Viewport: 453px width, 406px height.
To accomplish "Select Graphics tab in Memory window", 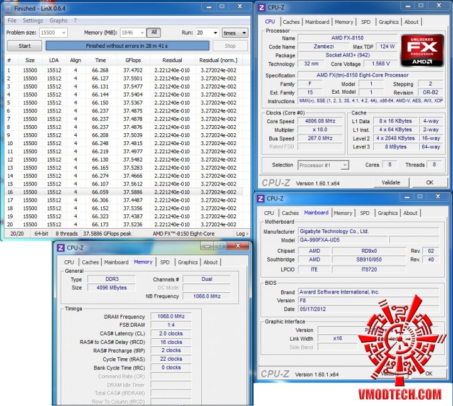I will click(x=187, y=262).
